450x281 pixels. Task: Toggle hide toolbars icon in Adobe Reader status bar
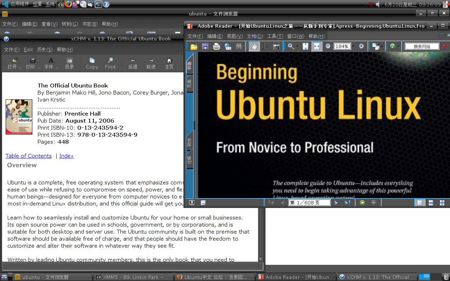[x=203, y=203]
